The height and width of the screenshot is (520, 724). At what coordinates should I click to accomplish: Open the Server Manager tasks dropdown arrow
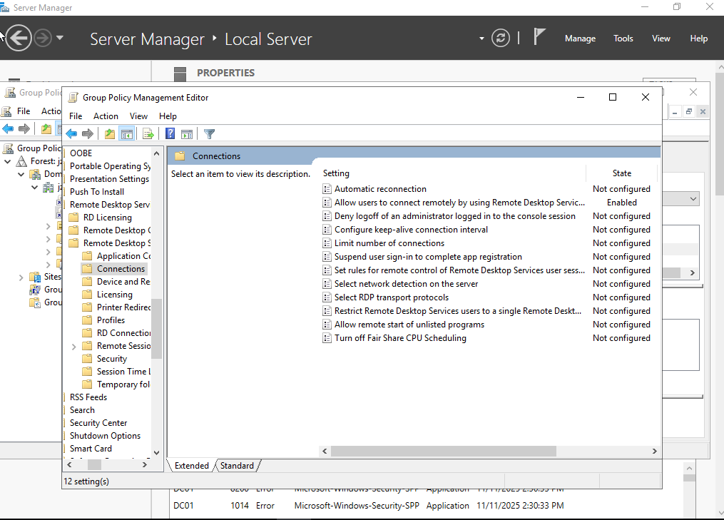(481, 39)
